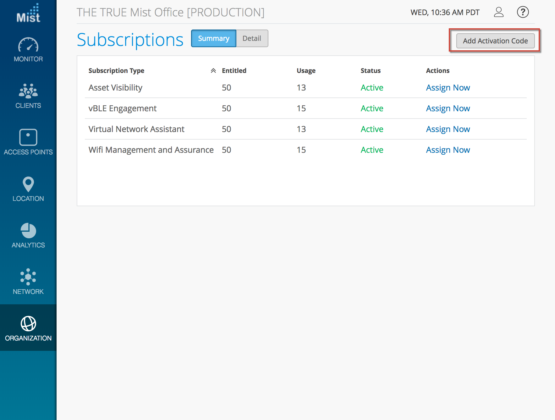555x420 pixels.
Task: Open the user account menu
Action: pos(499,12)
